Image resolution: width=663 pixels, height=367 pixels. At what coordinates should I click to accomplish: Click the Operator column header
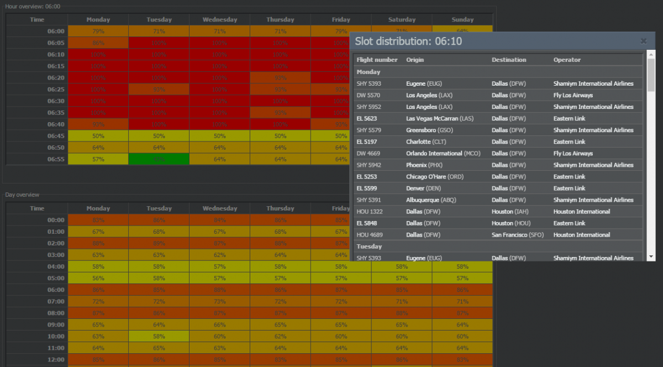567,60
